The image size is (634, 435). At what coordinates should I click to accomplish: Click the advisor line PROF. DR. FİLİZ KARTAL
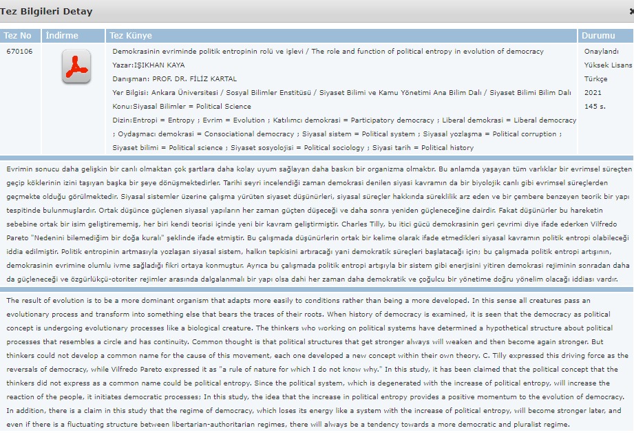pos(175,79)
